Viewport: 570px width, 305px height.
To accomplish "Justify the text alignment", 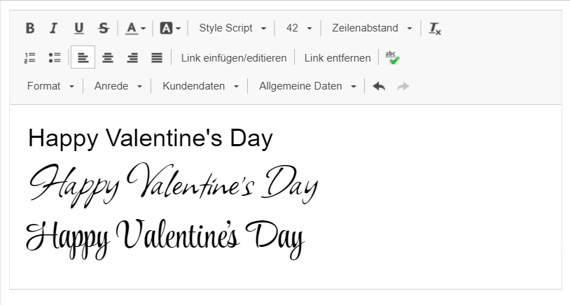I will pyautogui.click(x=157, y=57).
